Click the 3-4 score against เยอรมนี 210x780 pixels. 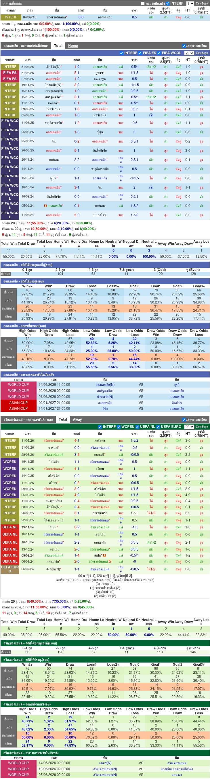click(77, 455)
